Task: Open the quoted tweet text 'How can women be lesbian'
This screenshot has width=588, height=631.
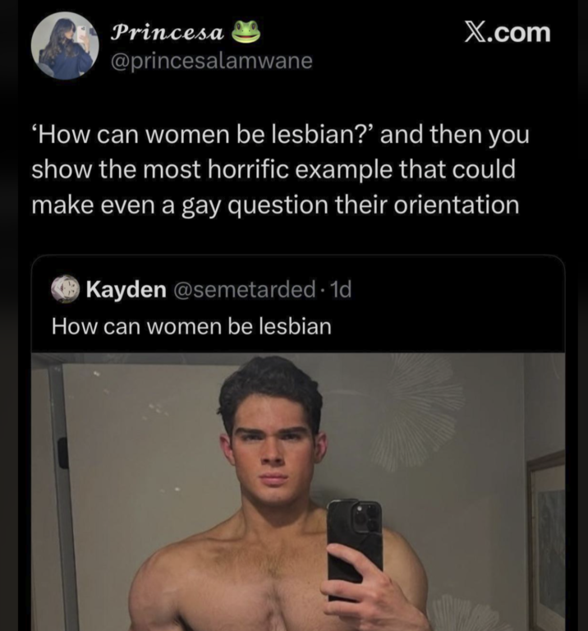Action: tap(191, 326)
